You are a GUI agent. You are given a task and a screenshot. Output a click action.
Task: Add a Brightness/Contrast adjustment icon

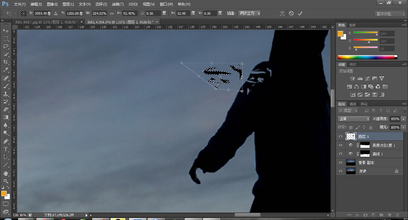[353, 79]
